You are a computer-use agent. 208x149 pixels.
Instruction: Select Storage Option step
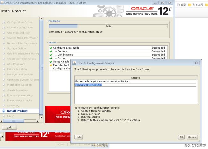pos(16,48)
